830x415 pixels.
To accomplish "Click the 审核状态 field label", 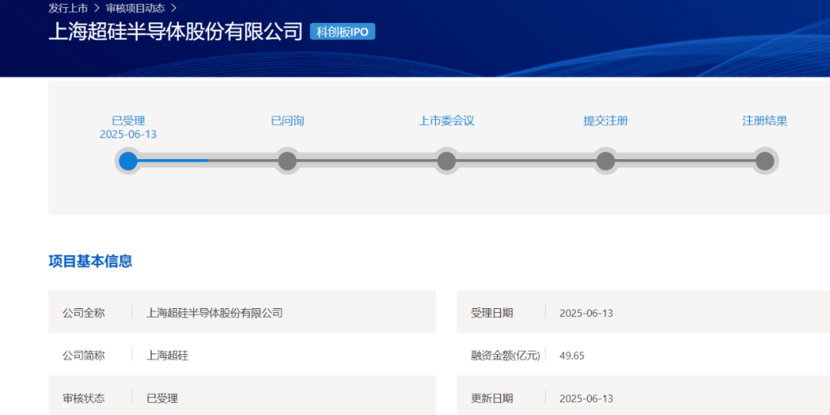I will point(84,398).
